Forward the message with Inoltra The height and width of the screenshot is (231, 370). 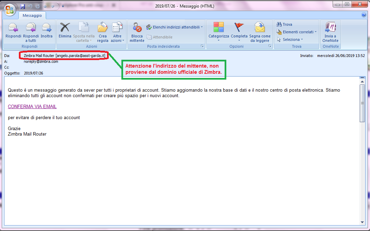tap(47, 31)
